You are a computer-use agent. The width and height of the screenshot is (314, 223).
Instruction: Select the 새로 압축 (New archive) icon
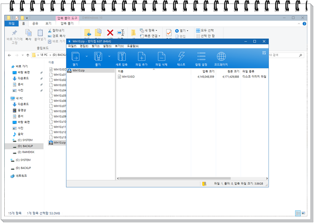[122, 56]
